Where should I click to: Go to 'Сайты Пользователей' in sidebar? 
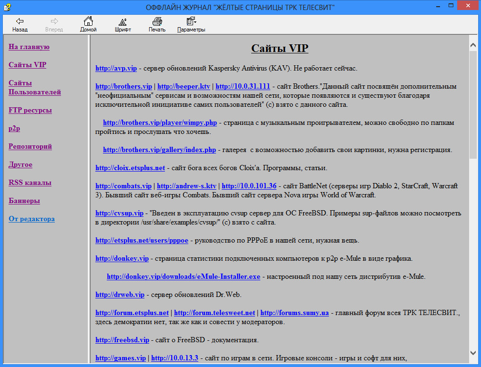click(x=34, y=87)
